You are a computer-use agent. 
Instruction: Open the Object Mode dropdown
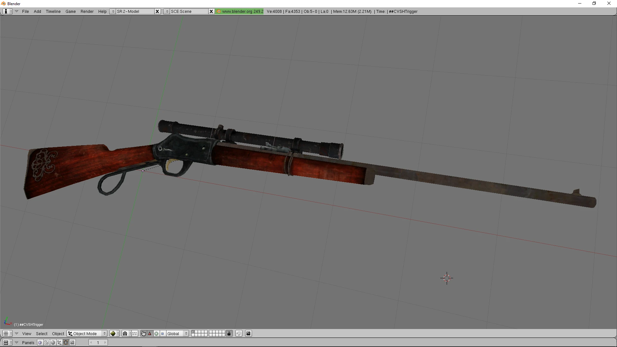click(87, 334)
